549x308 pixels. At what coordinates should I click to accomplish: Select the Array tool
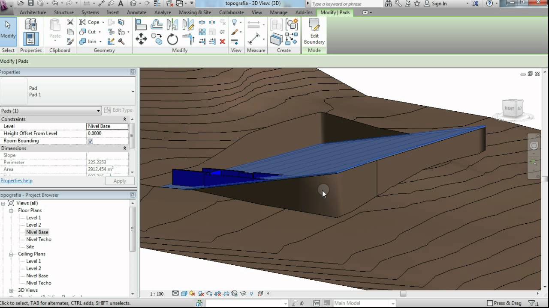202,32
